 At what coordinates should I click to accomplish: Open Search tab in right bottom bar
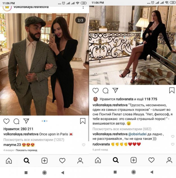click(x=116, y=160)
